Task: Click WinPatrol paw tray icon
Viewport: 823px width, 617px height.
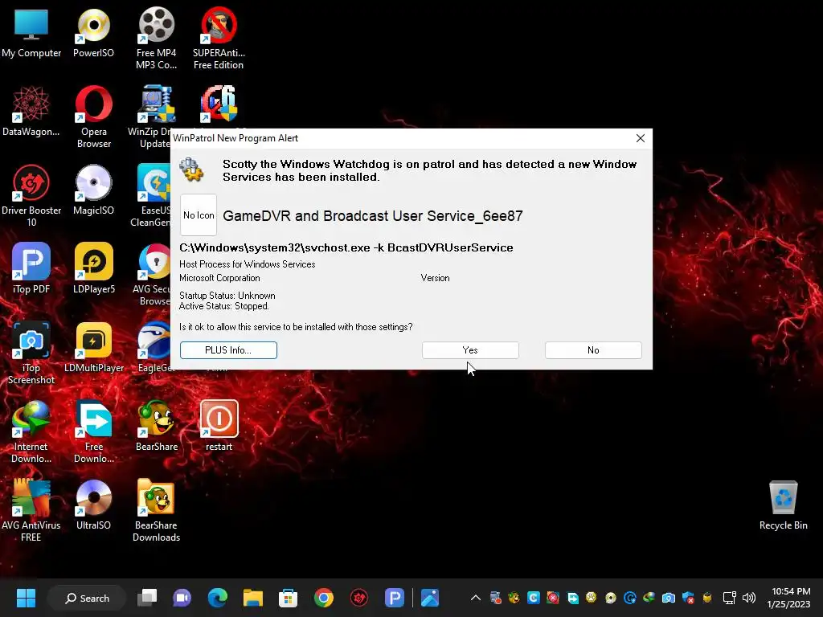Action: coord(591,598)
